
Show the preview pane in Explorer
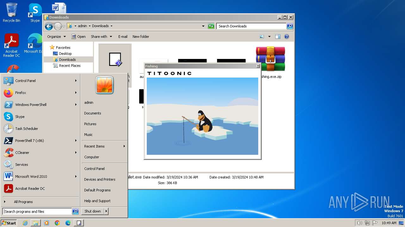click(278, 37)
